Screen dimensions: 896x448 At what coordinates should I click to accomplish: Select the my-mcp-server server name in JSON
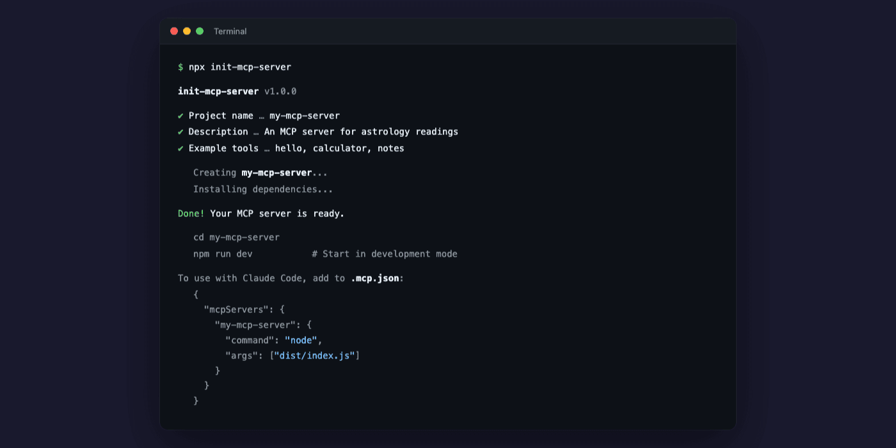click(x=256, y=324)
